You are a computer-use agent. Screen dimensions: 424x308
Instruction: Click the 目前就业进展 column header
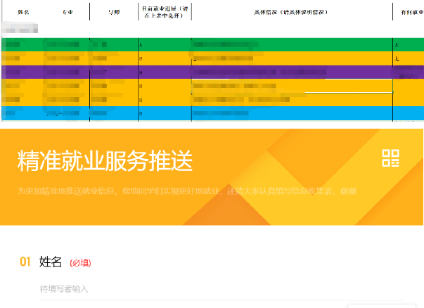tap(165, 11)
